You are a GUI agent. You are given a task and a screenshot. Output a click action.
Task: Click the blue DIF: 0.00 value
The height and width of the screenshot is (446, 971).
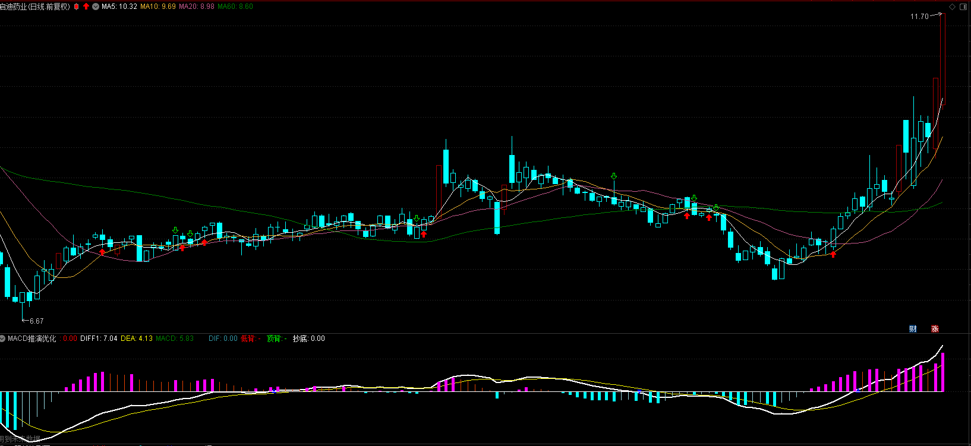point(223,339)
